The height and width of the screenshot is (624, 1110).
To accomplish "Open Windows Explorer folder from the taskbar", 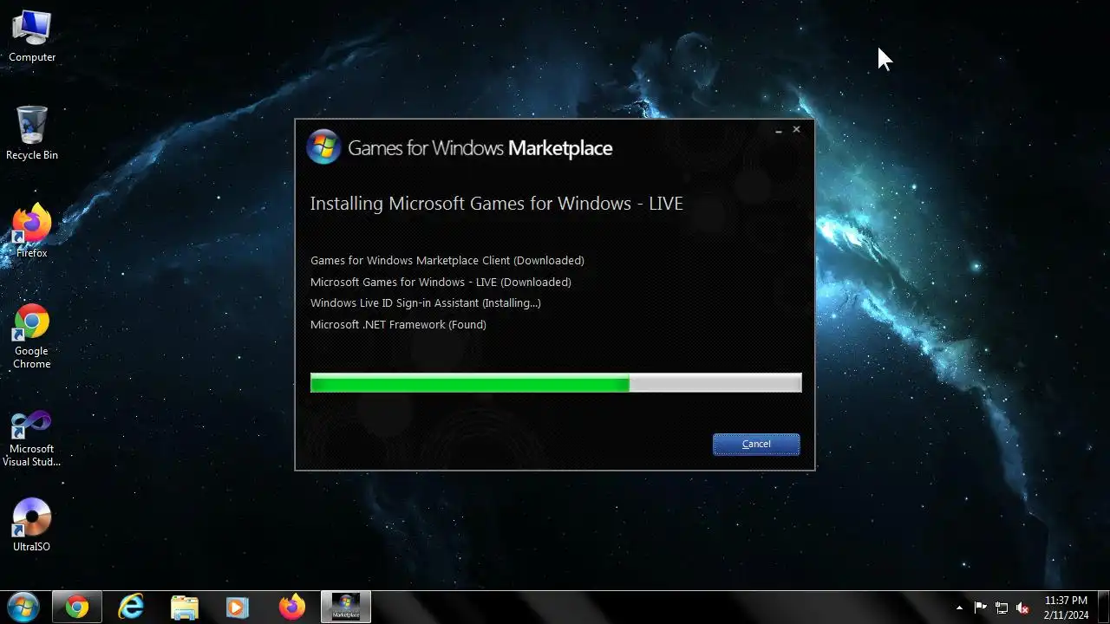I will pyautogui.click(x=185, y=607).
